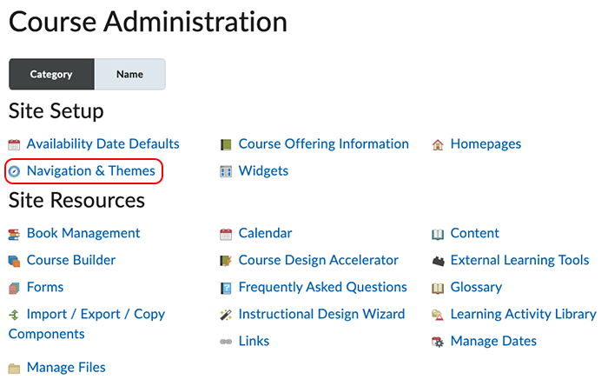Open the Glossary link

pos(476,288)
